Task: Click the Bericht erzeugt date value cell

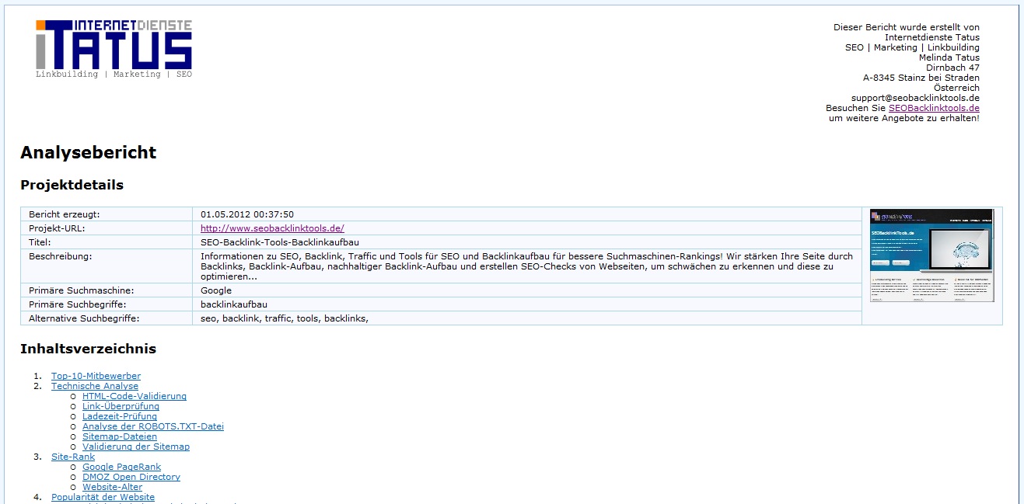Action: click(x=247, y=214)
